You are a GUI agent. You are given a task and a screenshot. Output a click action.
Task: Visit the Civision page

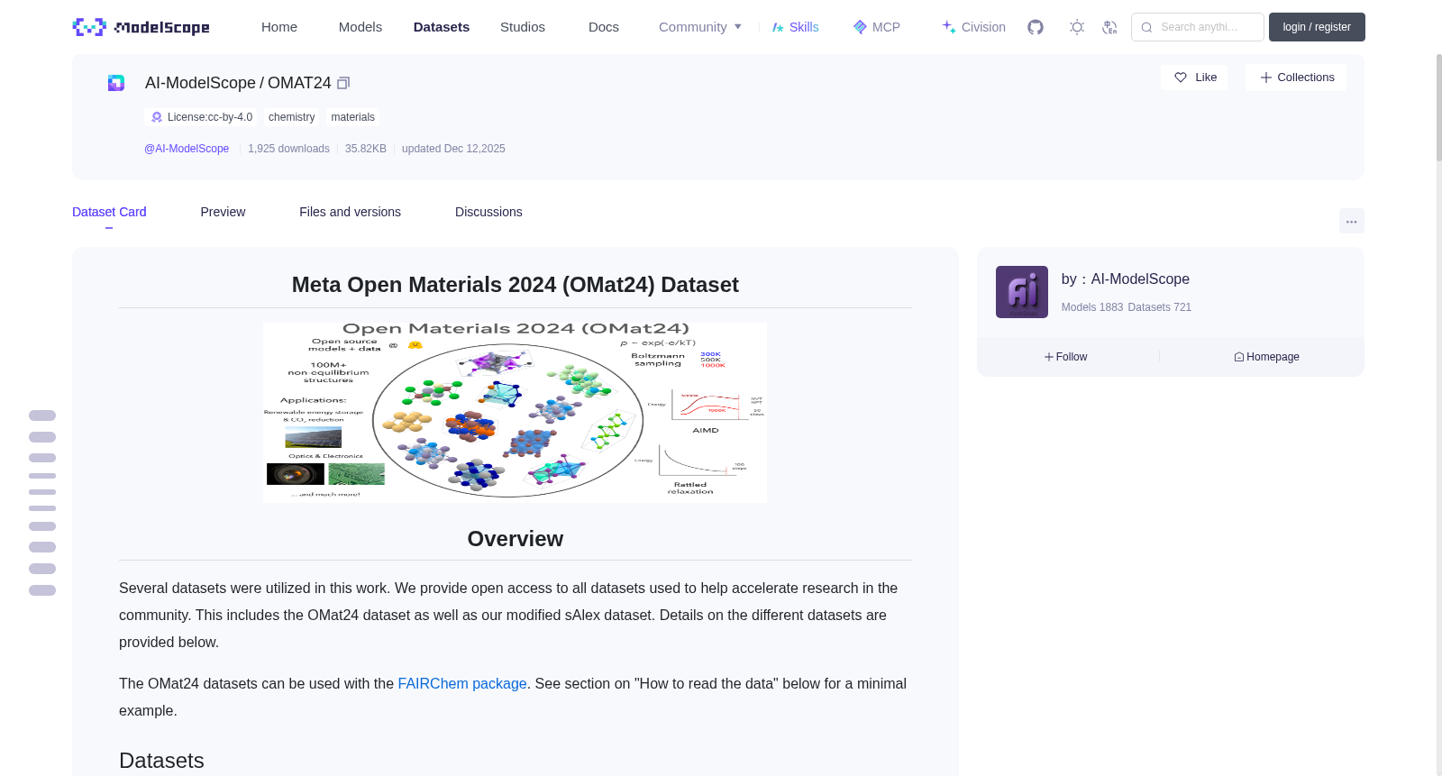pyautogui.click(x=973, y=27)
